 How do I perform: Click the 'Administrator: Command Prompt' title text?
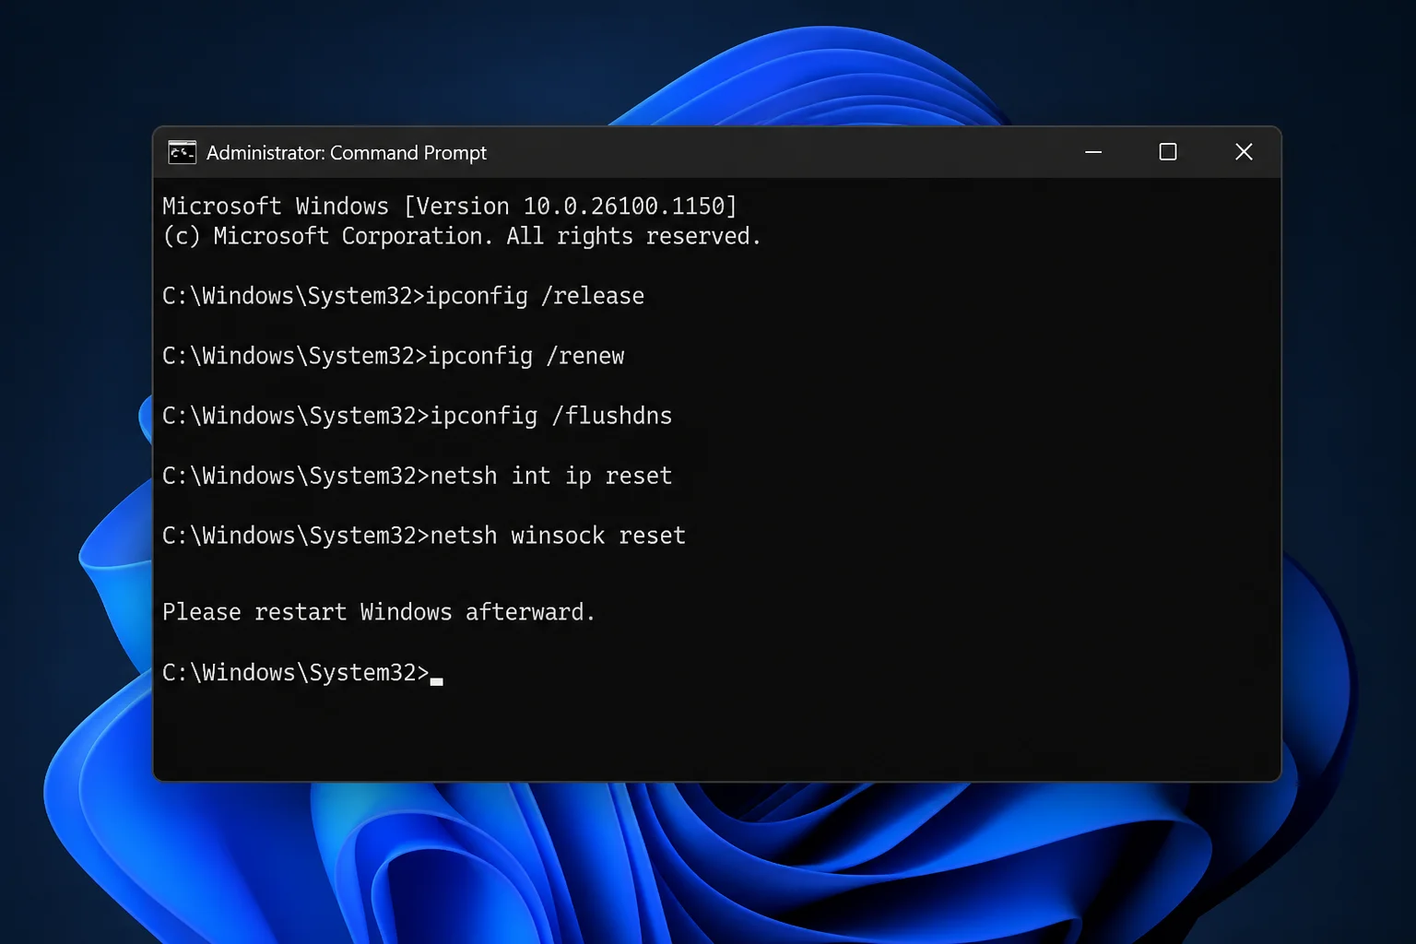[347, 153]
